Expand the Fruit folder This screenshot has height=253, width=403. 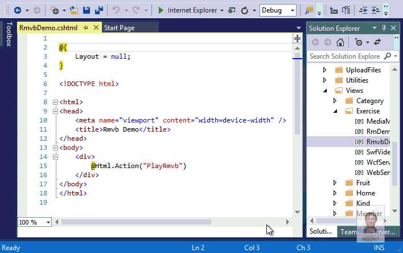click(335, 183)
